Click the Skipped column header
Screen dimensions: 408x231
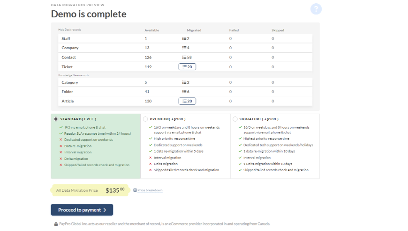point(278,30)
